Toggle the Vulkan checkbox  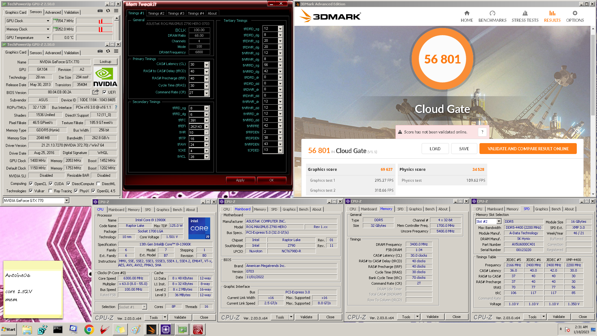31,191
